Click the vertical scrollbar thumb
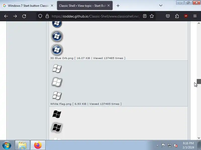The width and height of the screenshot is (201, 150). pos(199,81)
